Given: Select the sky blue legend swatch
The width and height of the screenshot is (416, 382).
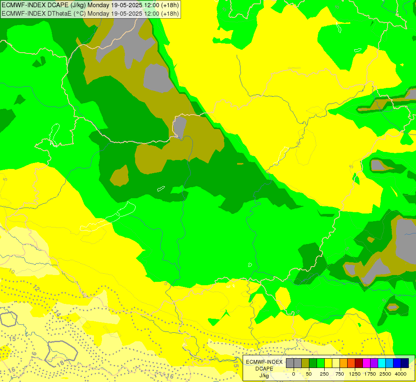Looking at the screenshot, I should [390, 363].
